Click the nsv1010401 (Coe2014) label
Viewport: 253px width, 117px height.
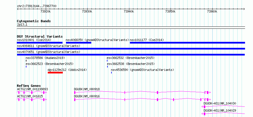(x=34, y=40)
